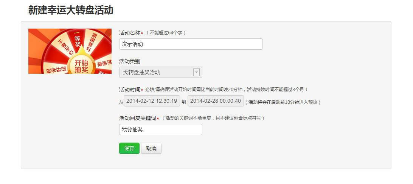The width and height of the screenshot is (413, 184).
Task: Click the 活动名称 field label
Action: [130, 33]
